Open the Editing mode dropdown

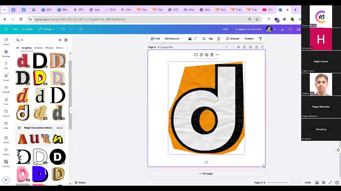point(47,29)
